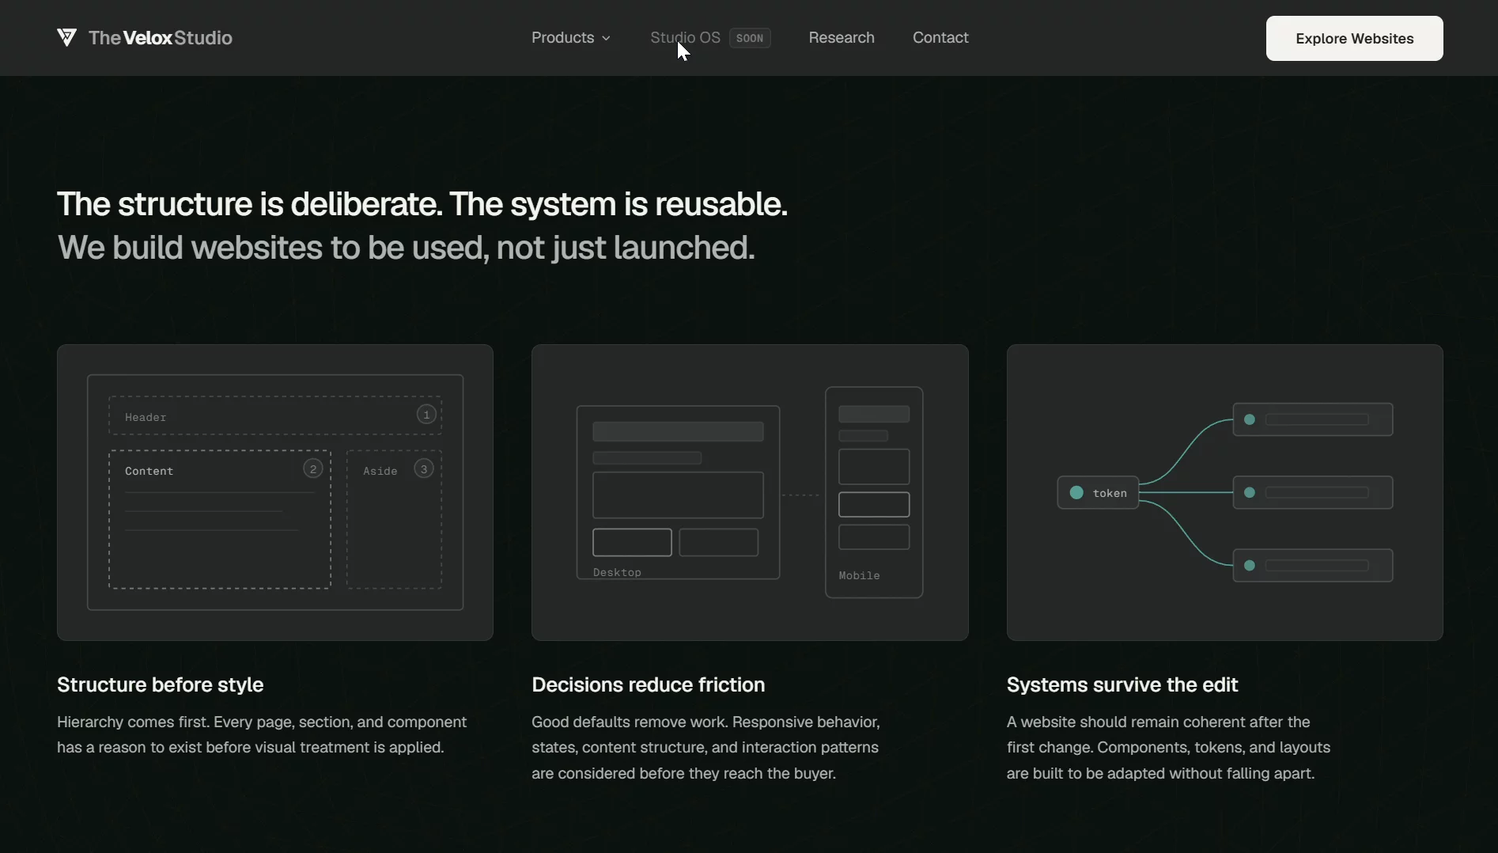
Task: Click the Desktop label in the mockup
Action: pyautogui.click(x=617, y=572)
